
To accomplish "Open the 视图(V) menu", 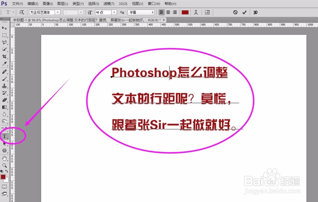I will tap(137, 3).
